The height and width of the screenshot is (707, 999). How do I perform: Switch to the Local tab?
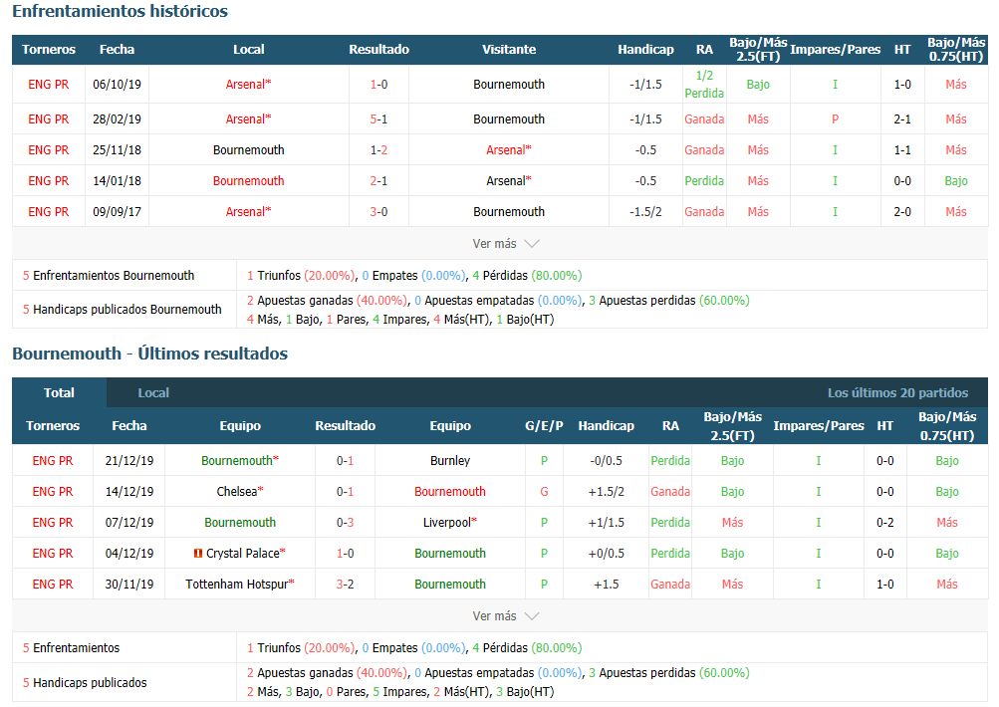click(x=153, y=392)
